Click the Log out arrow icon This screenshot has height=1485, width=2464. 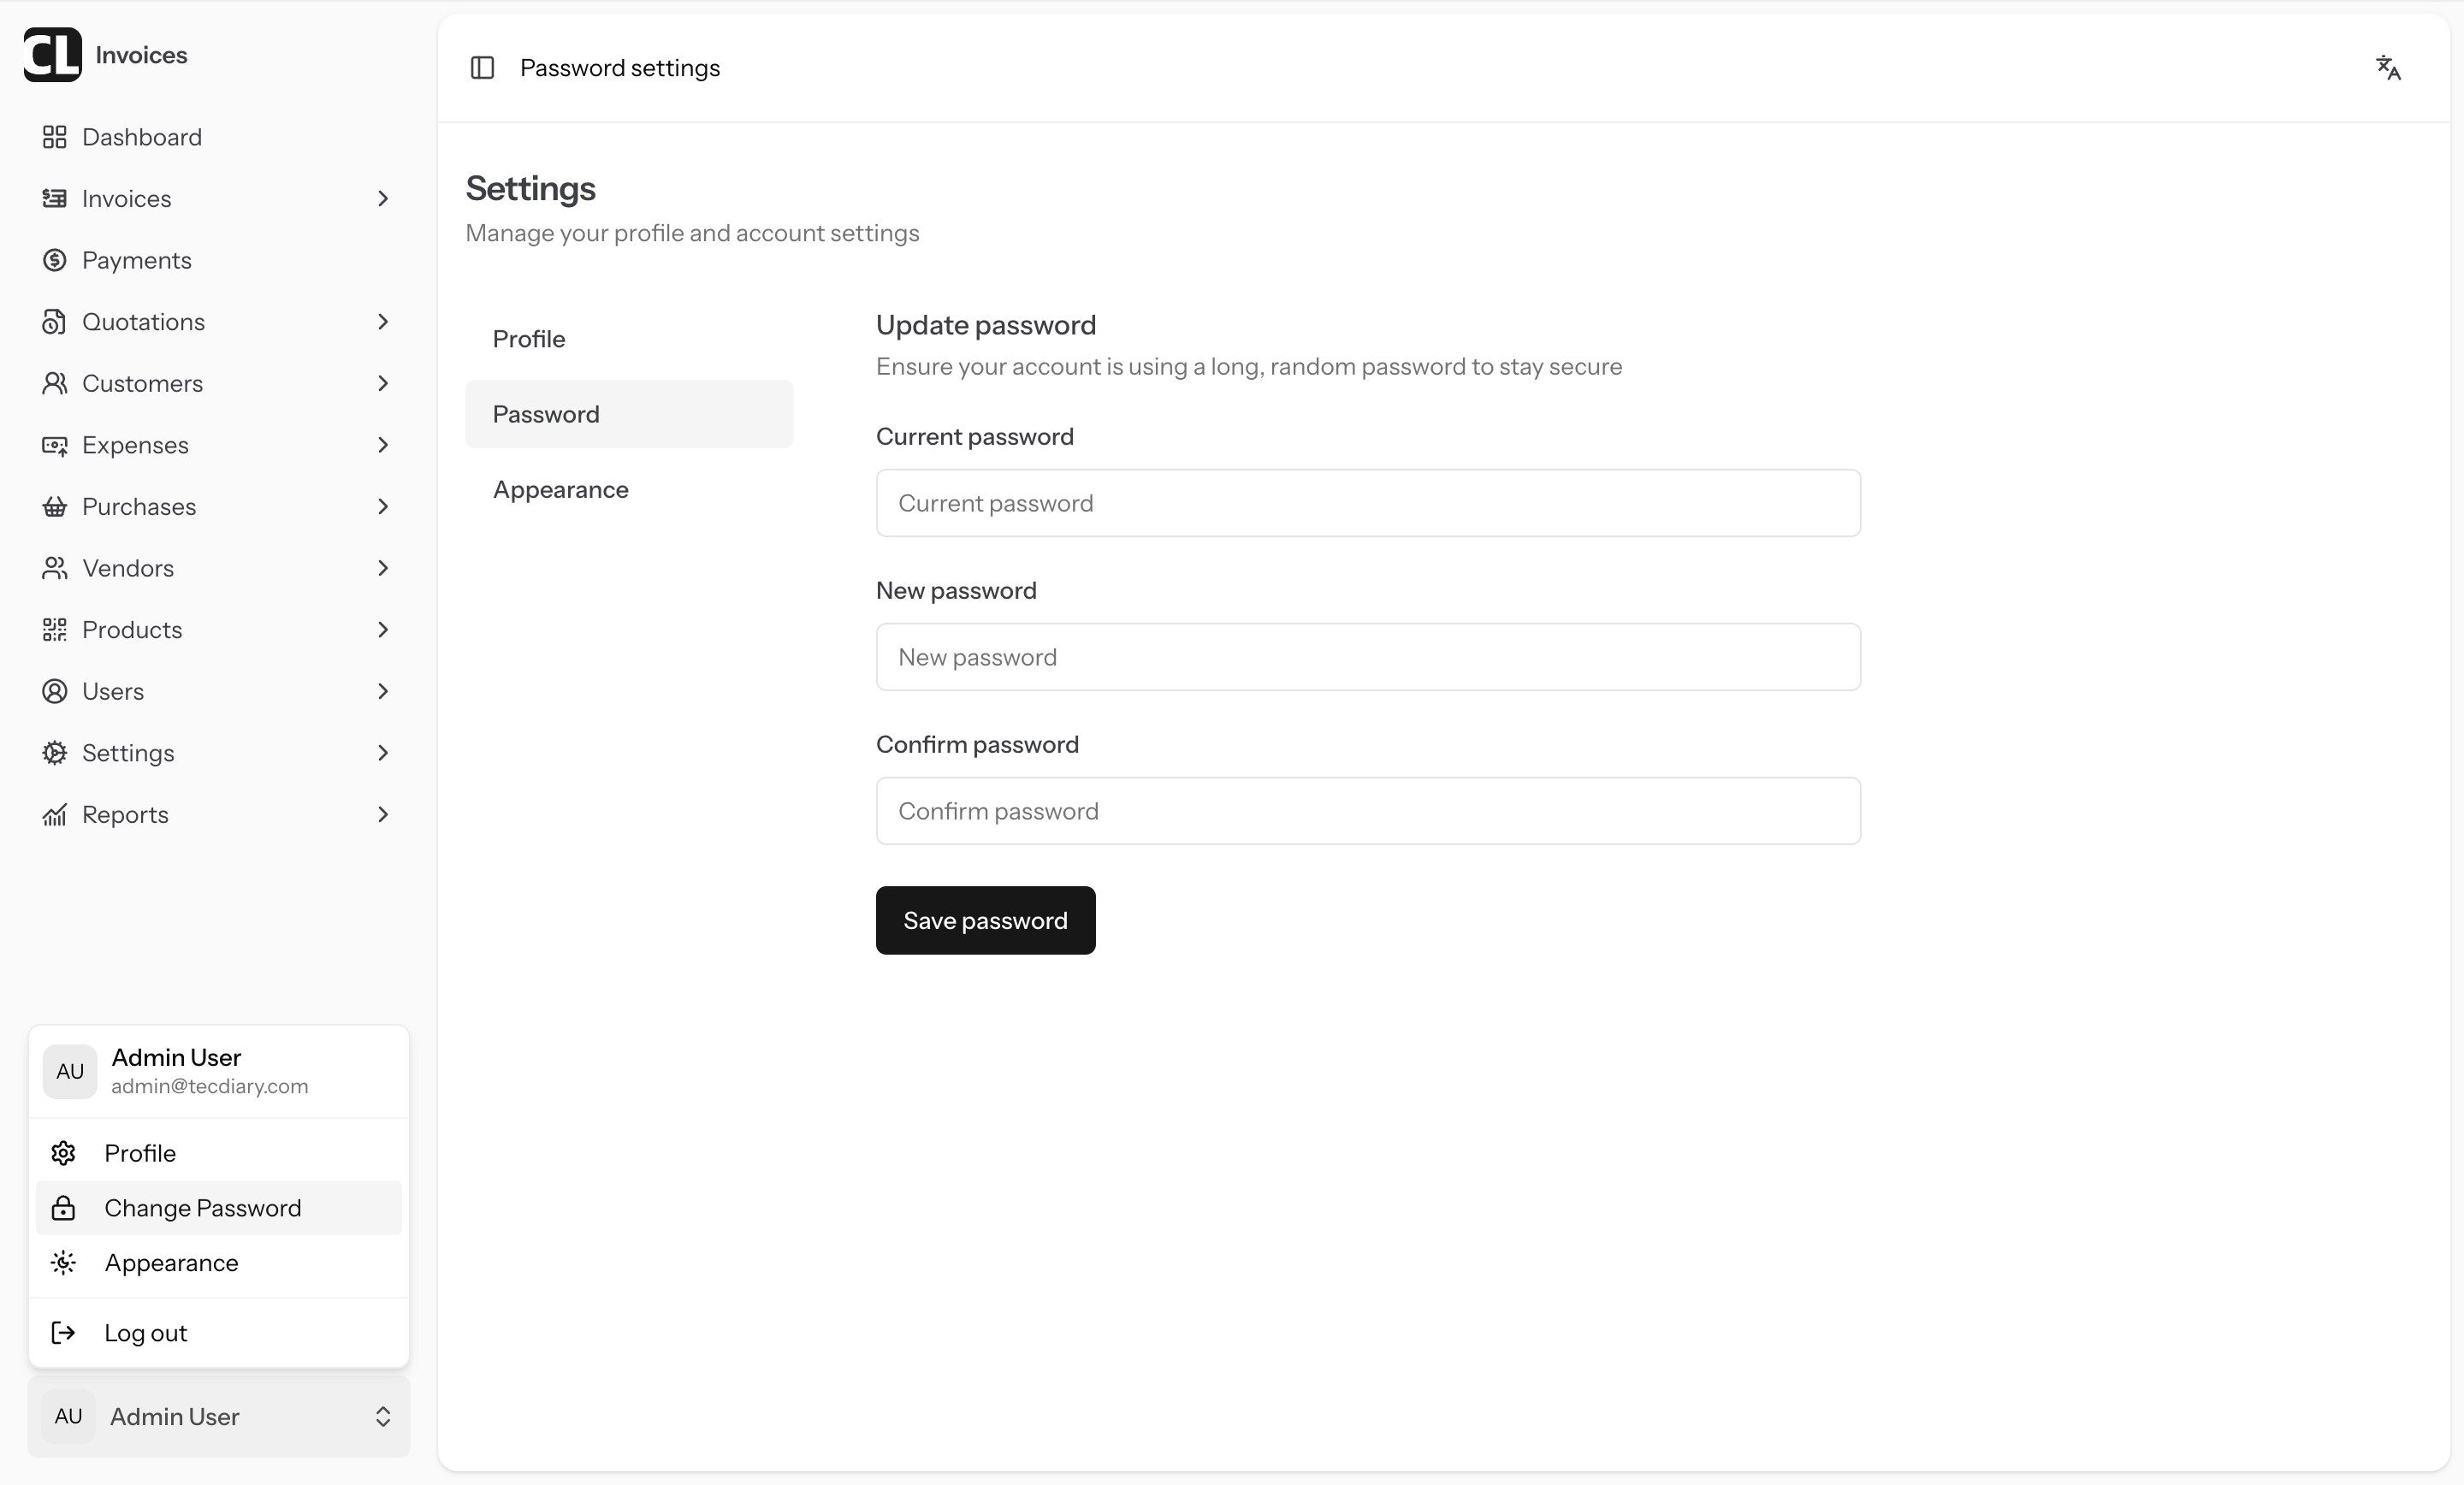pos(63,1333)
